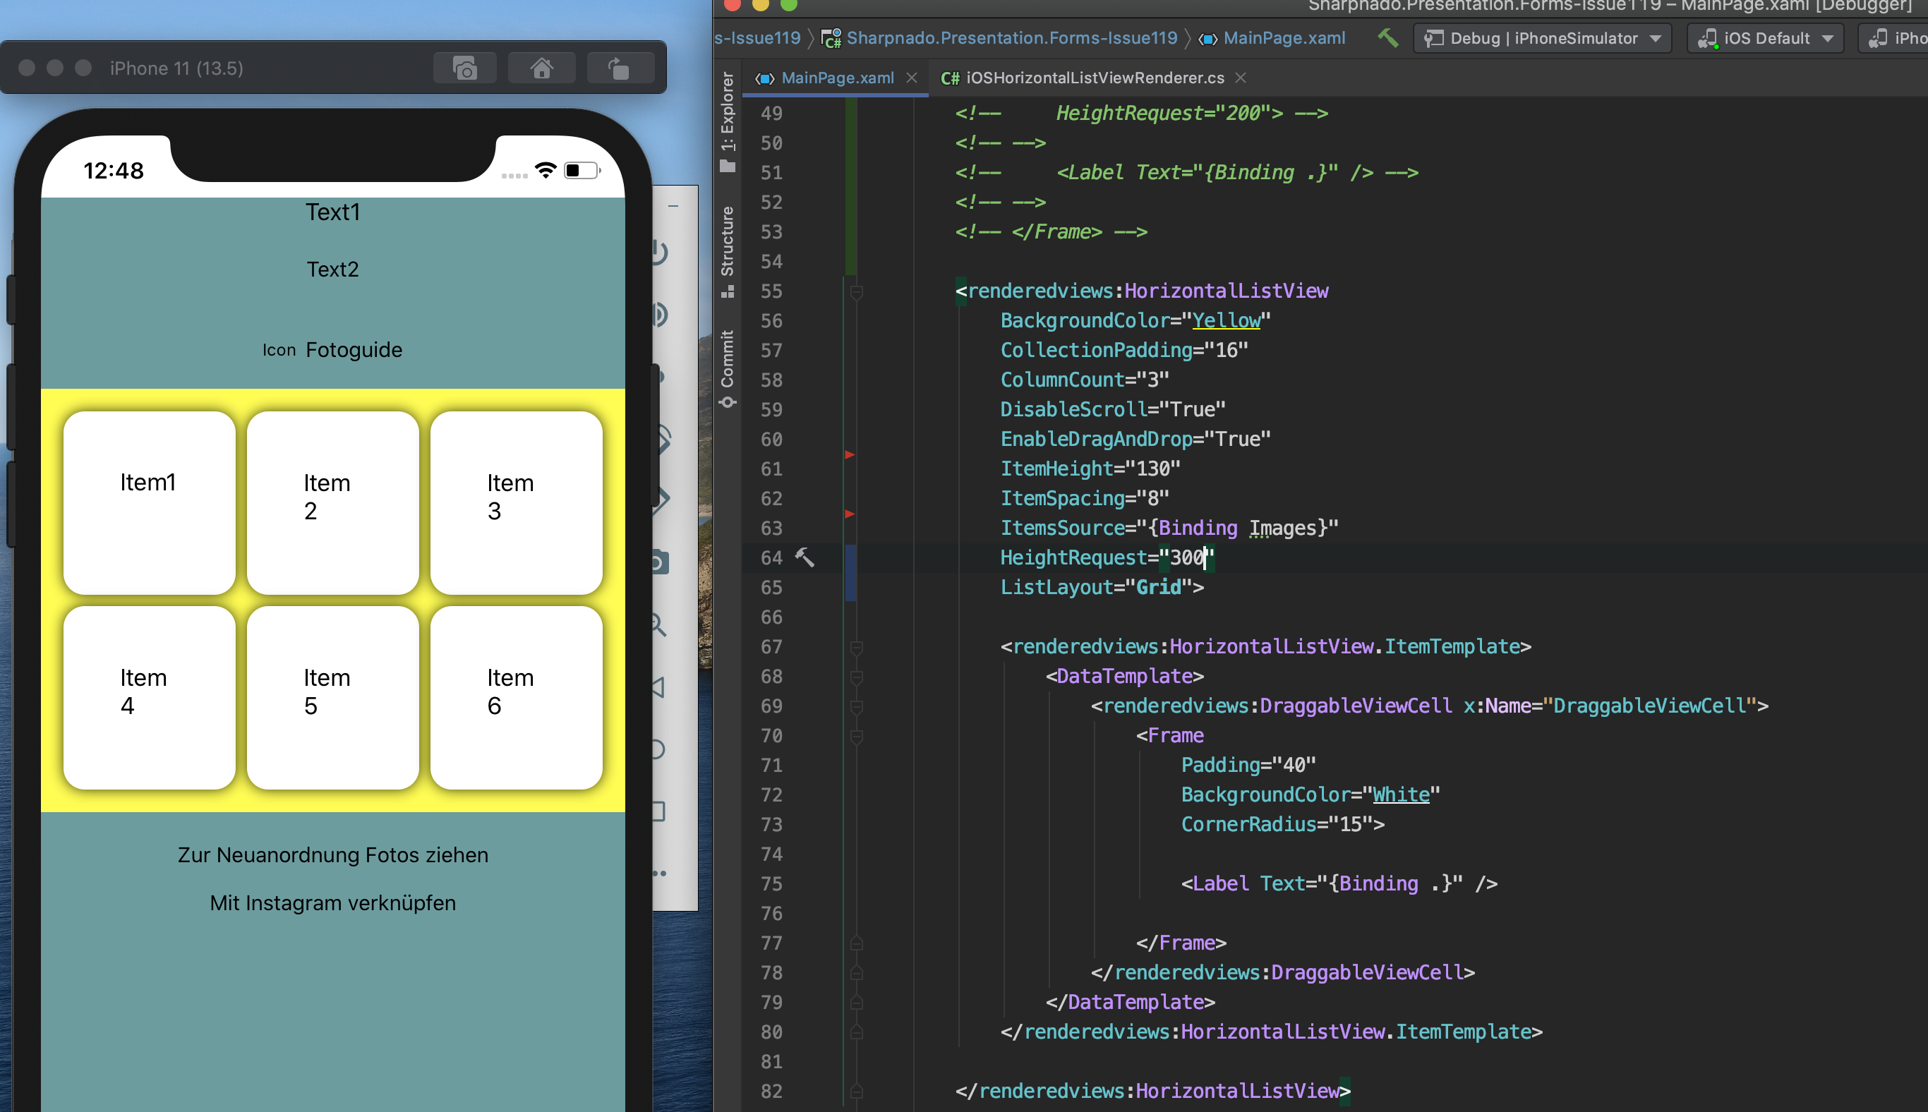Open the iOS Default run configuration dropdown
The image size is (1928, 1112).
[1766, 38]
